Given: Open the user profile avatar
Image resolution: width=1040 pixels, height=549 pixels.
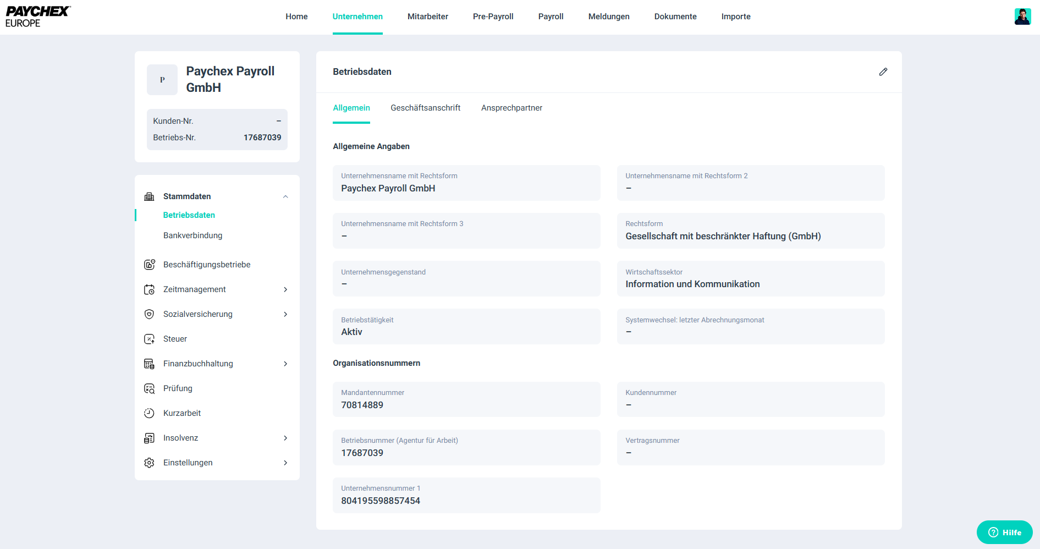Looking at the screenshot, I should point(1022,17).
